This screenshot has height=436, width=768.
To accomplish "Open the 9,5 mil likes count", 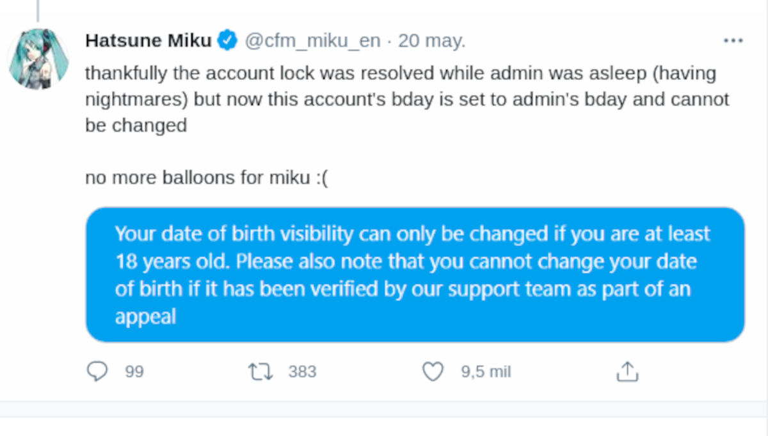I will [485, 371].
